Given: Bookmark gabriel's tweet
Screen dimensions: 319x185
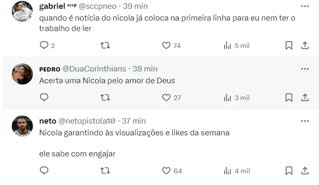Looking at the screenshot, I should (x=289, y=45).
